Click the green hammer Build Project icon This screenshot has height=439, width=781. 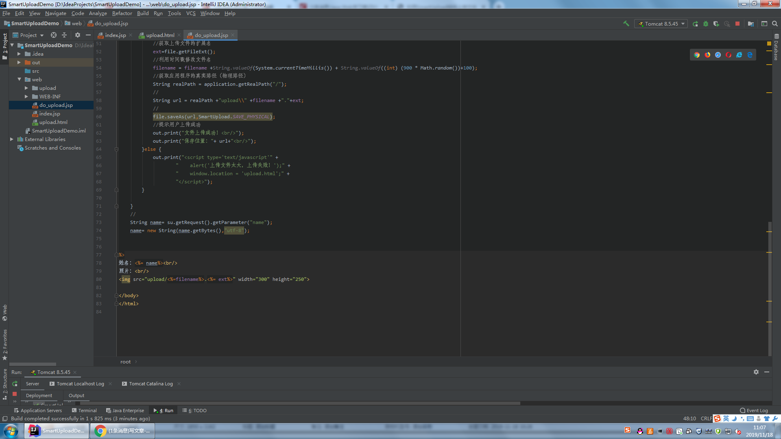click(x=626, y=24)
